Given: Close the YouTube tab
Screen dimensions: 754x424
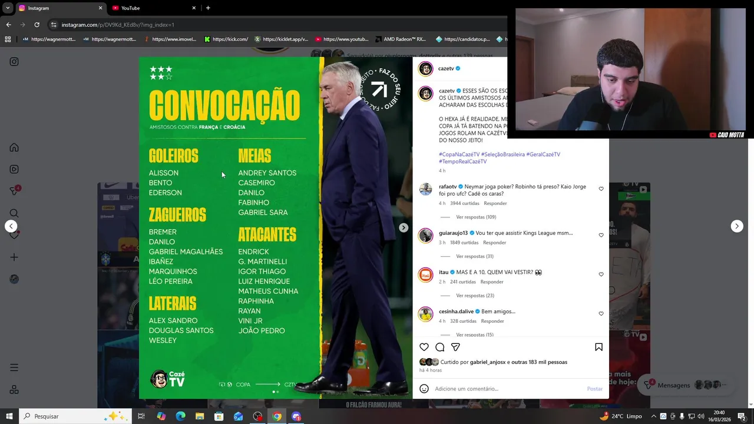Looking at the screenshot, I should click(194, 8).
